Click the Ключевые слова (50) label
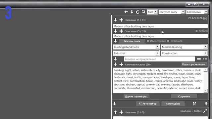Image resolution: width=212 pixels, height=119 pixels. (138, 64)
